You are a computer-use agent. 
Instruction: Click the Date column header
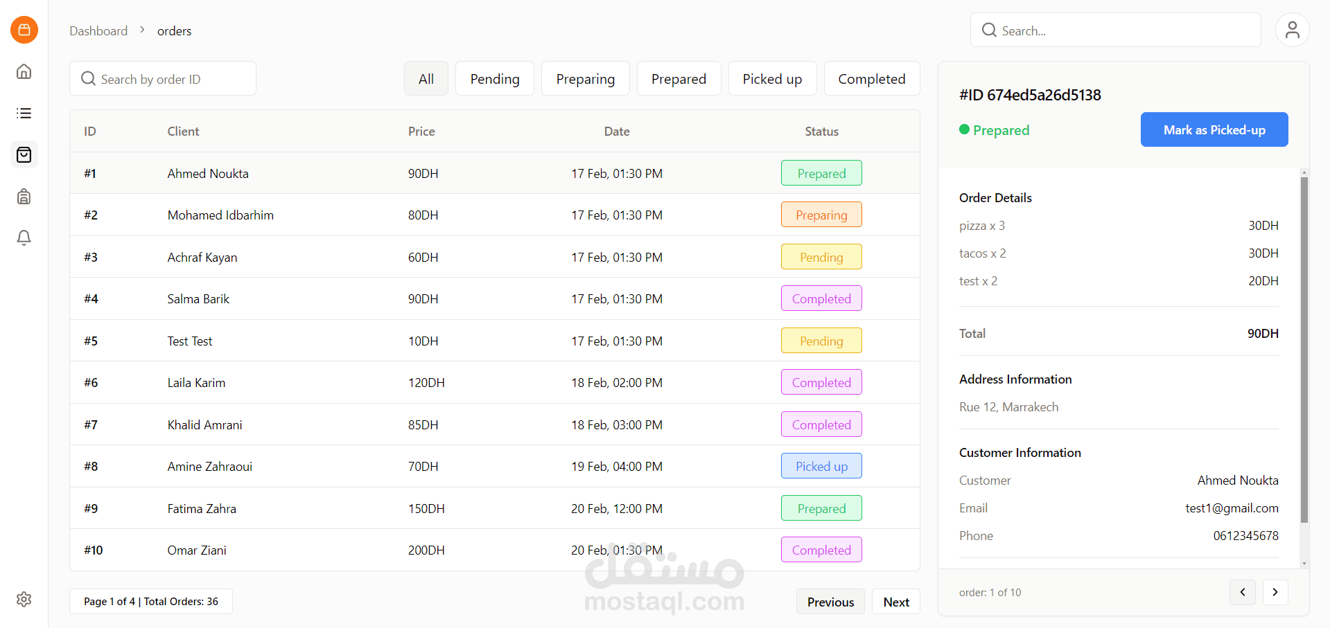point(617,131)
